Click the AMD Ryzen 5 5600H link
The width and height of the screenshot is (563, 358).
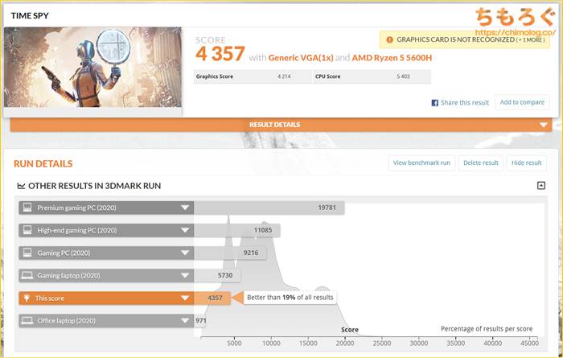[x=392, y=58]
